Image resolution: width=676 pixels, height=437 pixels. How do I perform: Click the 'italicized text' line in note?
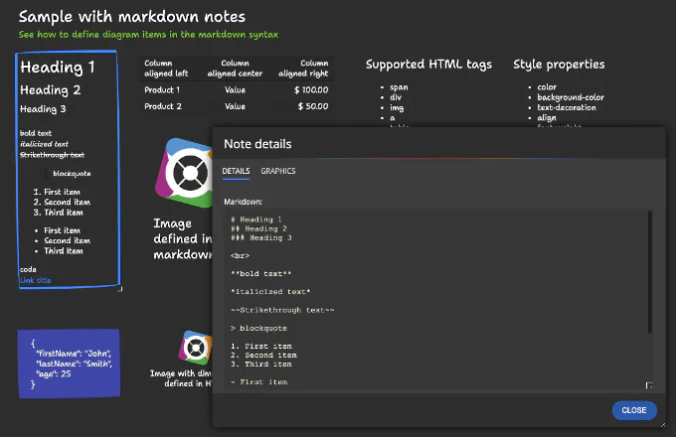coord(44,144)
